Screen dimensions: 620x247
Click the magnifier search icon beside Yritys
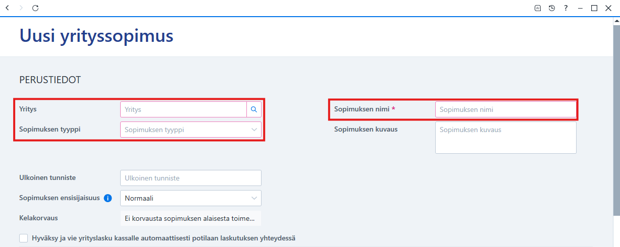point(254,109)
